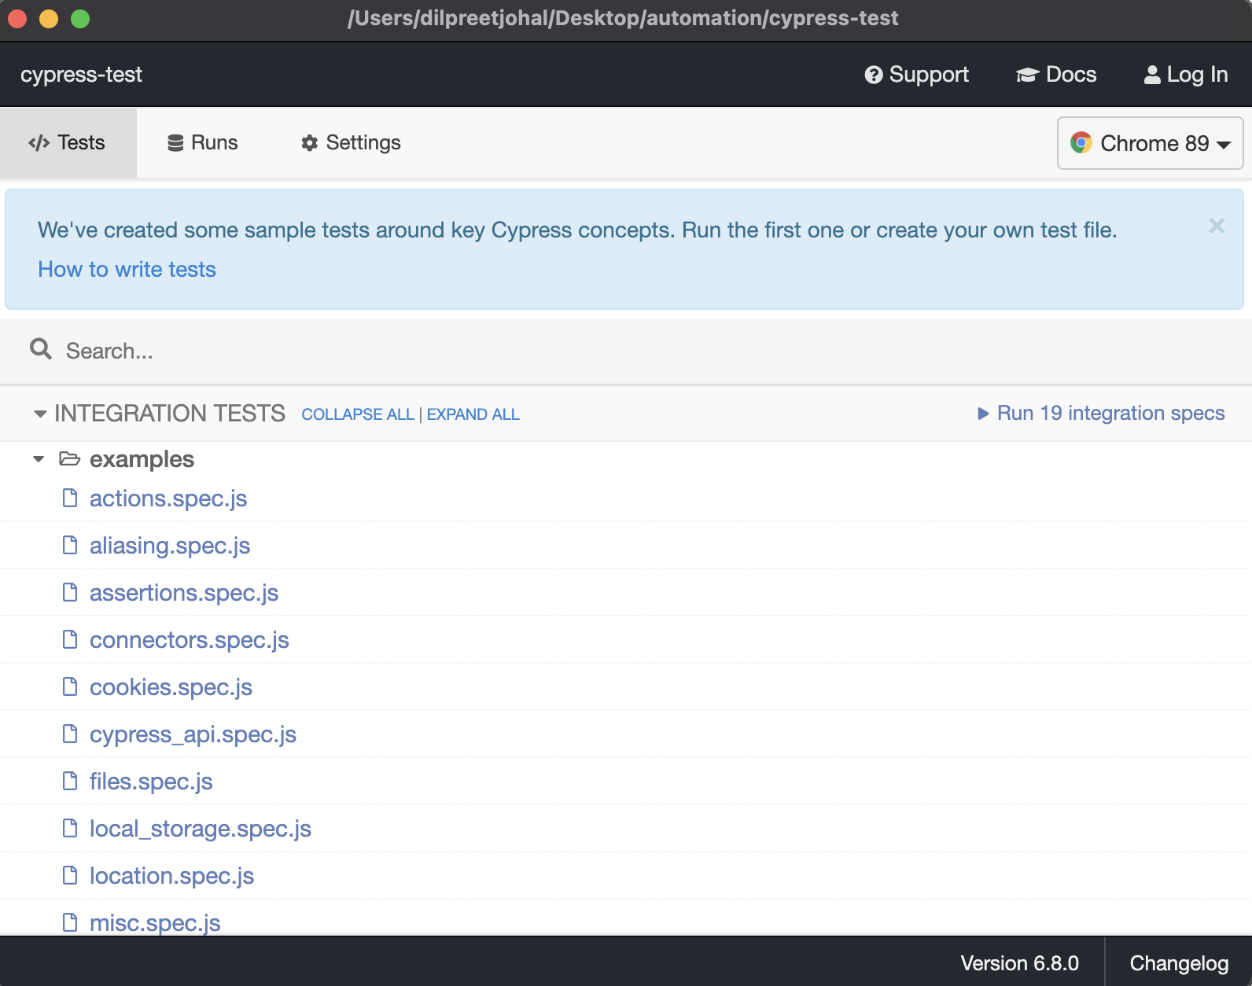Click the file icon beside actions.spec.js
The image size is (1252, 986).
pos(70,498)
